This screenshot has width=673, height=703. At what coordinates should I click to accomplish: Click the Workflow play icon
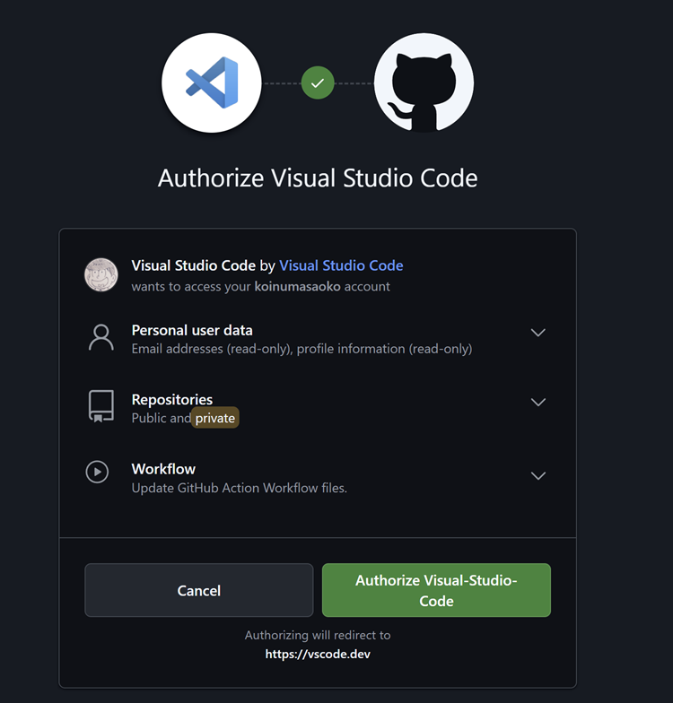[x=97, y=472]
